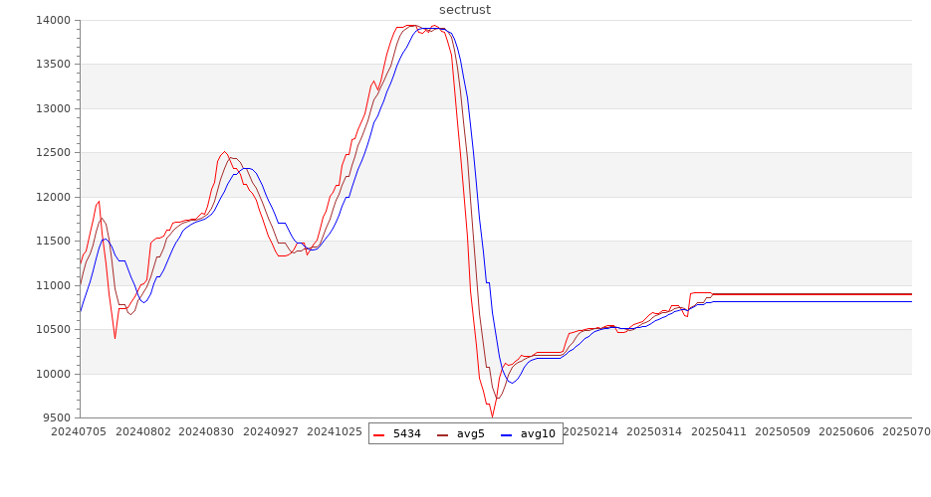Select the 14000 y-axis label

[50, 21]
